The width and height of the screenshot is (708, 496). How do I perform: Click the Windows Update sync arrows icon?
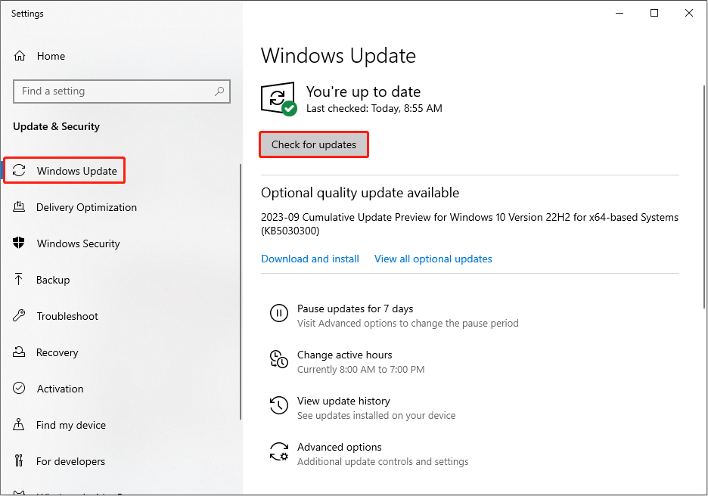(19, 171)
